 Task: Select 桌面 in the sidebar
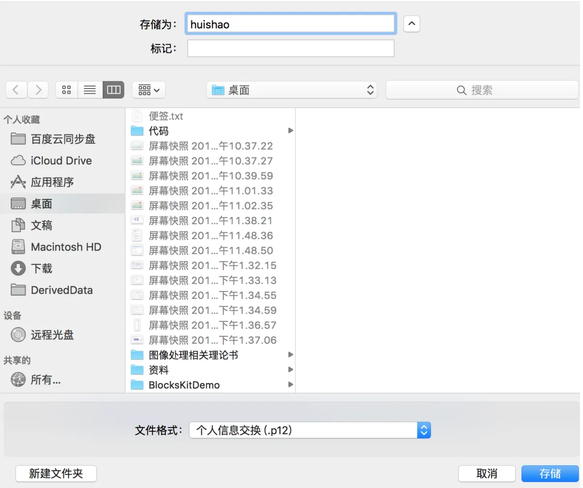(x=62, y=203)
